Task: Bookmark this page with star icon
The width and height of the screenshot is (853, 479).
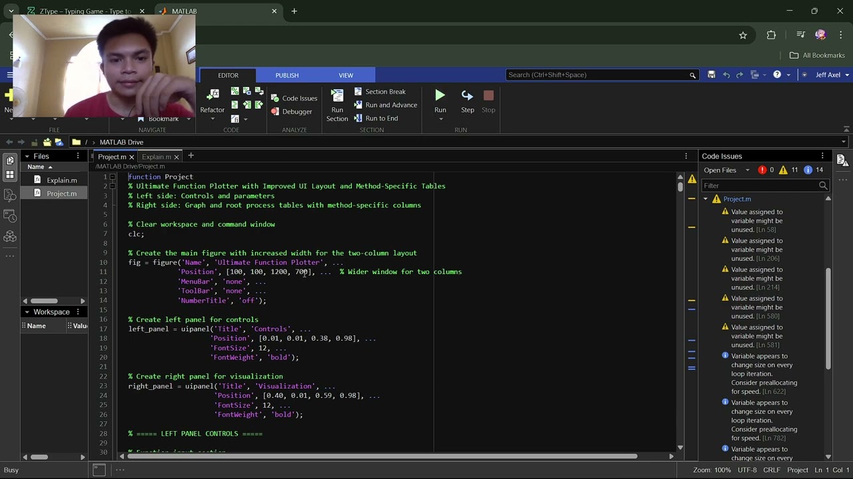Action: click(743, 35)
